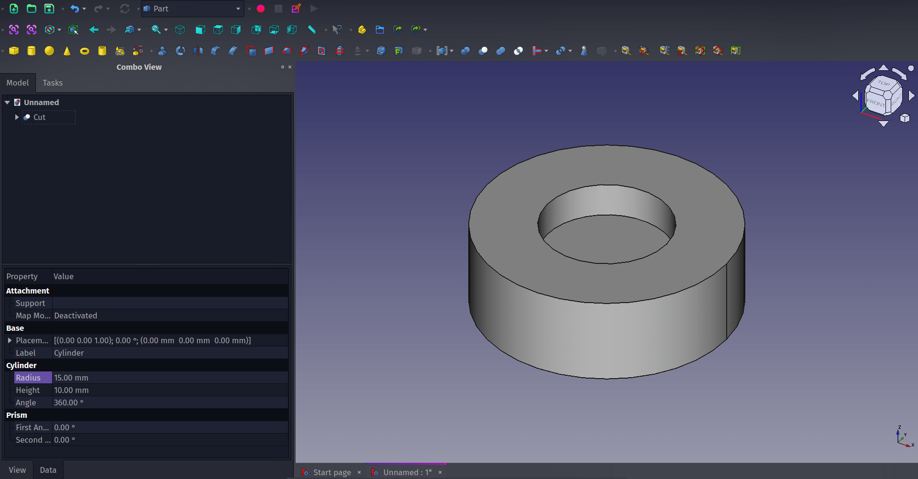This screenshot has height=479, width=918.
Task: Start recording a macro
Action: tap(261, 9)
